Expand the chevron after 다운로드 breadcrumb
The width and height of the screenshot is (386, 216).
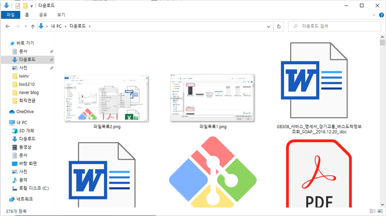click(x=89, y=26)
